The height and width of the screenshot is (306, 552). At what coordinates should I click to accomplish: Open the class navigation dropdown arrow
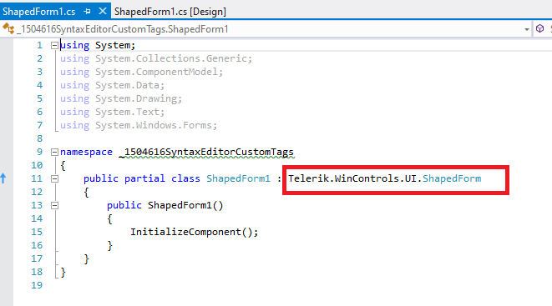[x=527, y=29]
